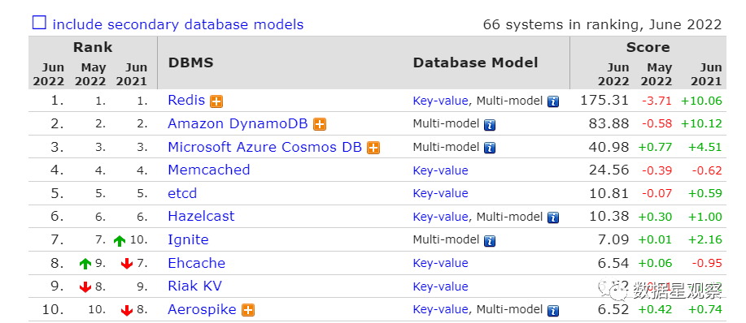Click the info icon in the Aerospike row
Screen dimensions: 746x323
[553, 311]
